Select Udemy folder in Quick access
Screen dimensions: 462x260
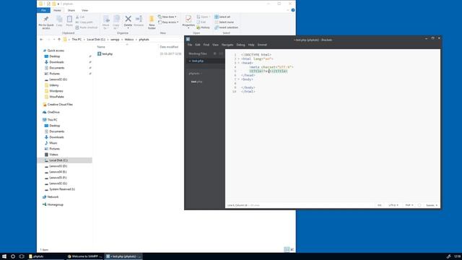[x=54, y=85]
